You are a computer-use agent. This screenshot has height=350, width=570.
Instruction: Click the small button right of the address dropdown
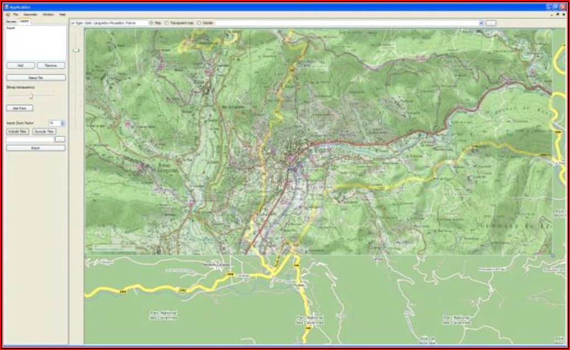(x=491, y=23)
